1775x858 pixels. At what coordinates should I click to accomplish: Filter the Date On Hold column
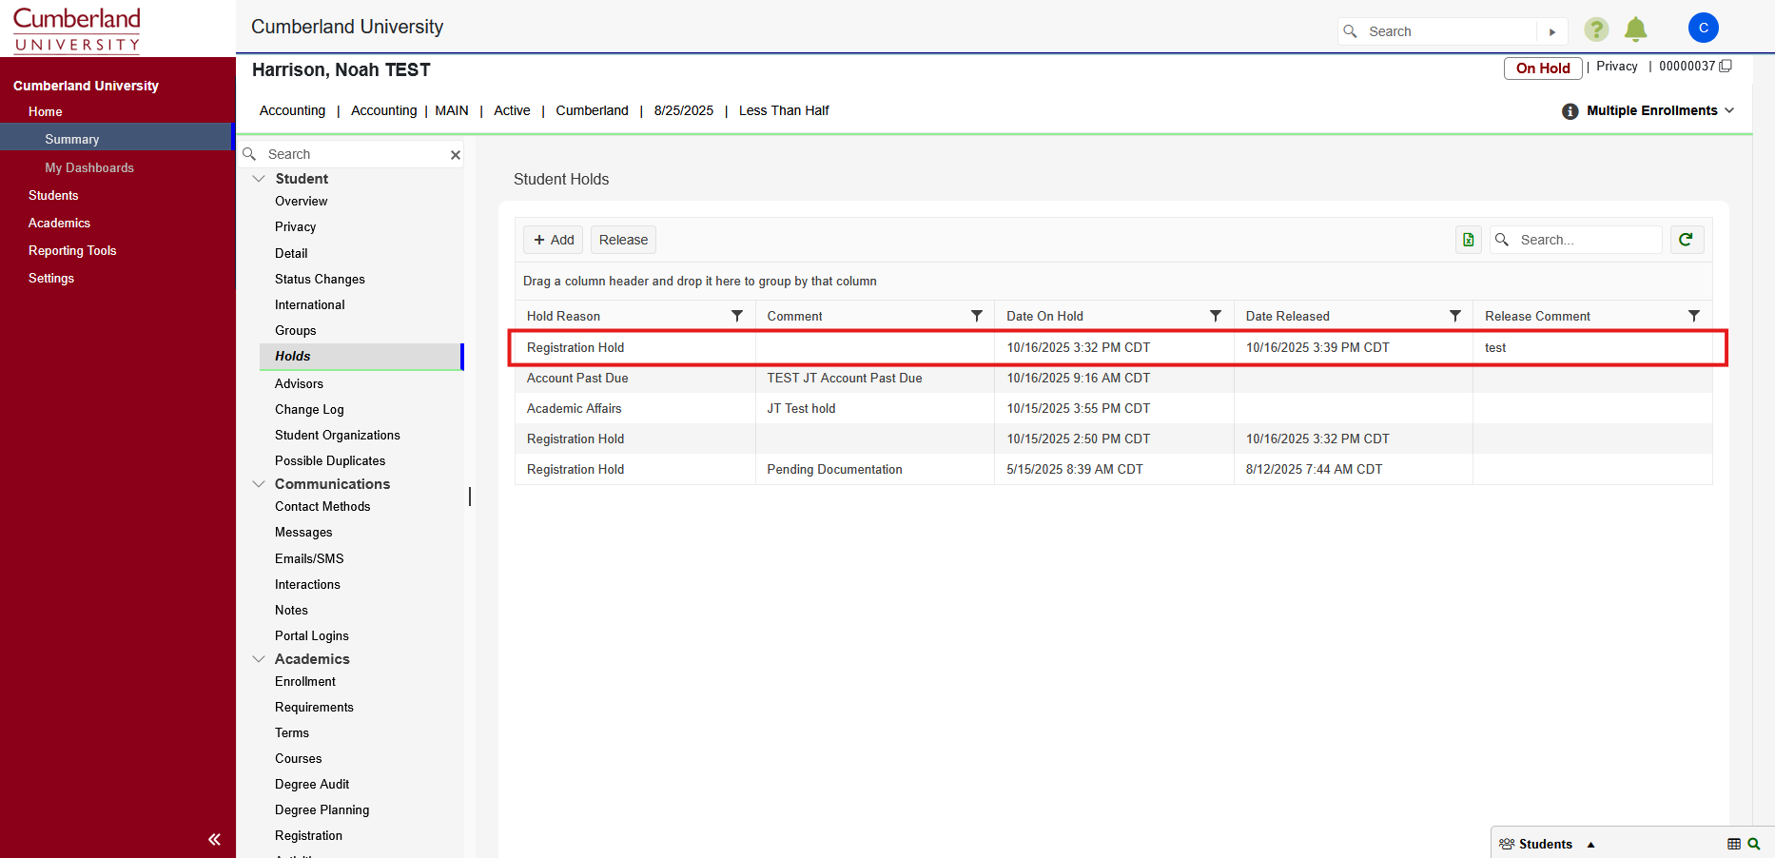point(1216,316)
